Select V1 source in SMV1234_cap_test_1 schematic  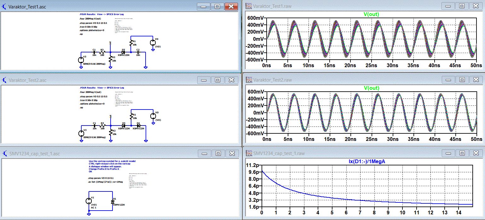point(89,201)
